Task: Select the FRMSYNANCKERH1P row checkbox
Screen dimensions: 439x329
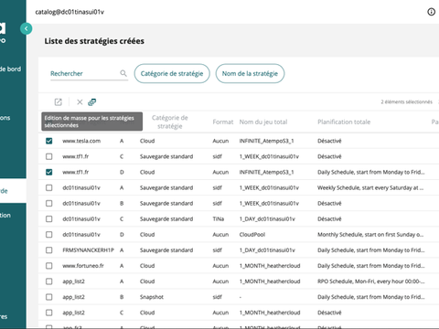Action: pyautogui.click(x=48, y=250)
